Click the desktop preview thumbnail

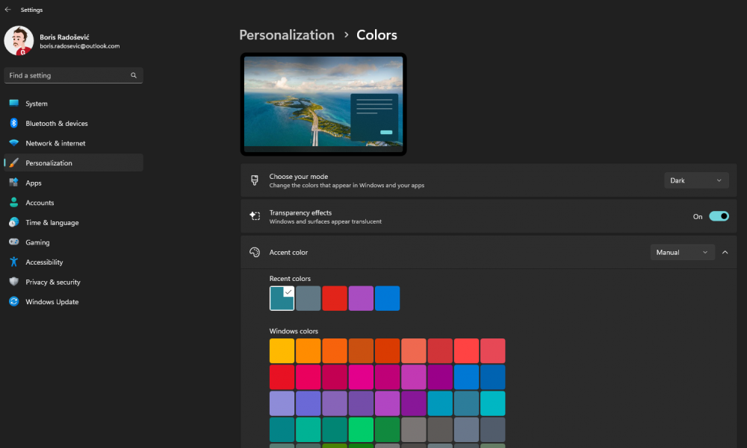323,104
